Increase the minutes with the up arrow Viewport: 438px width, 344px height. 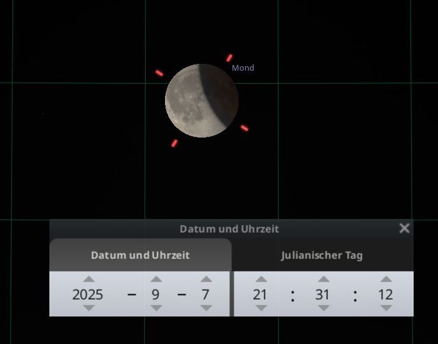tap(323, 279)
